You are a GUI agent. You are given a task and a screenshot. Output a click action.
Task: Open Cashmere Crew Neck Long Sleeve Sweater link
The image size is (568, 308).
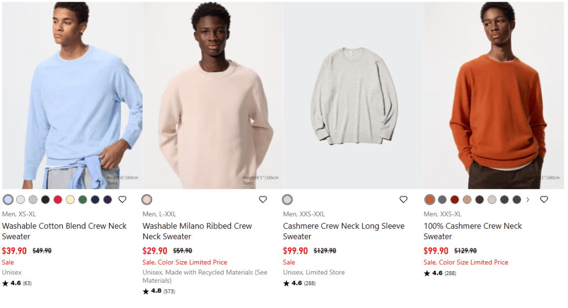[344, 231]
